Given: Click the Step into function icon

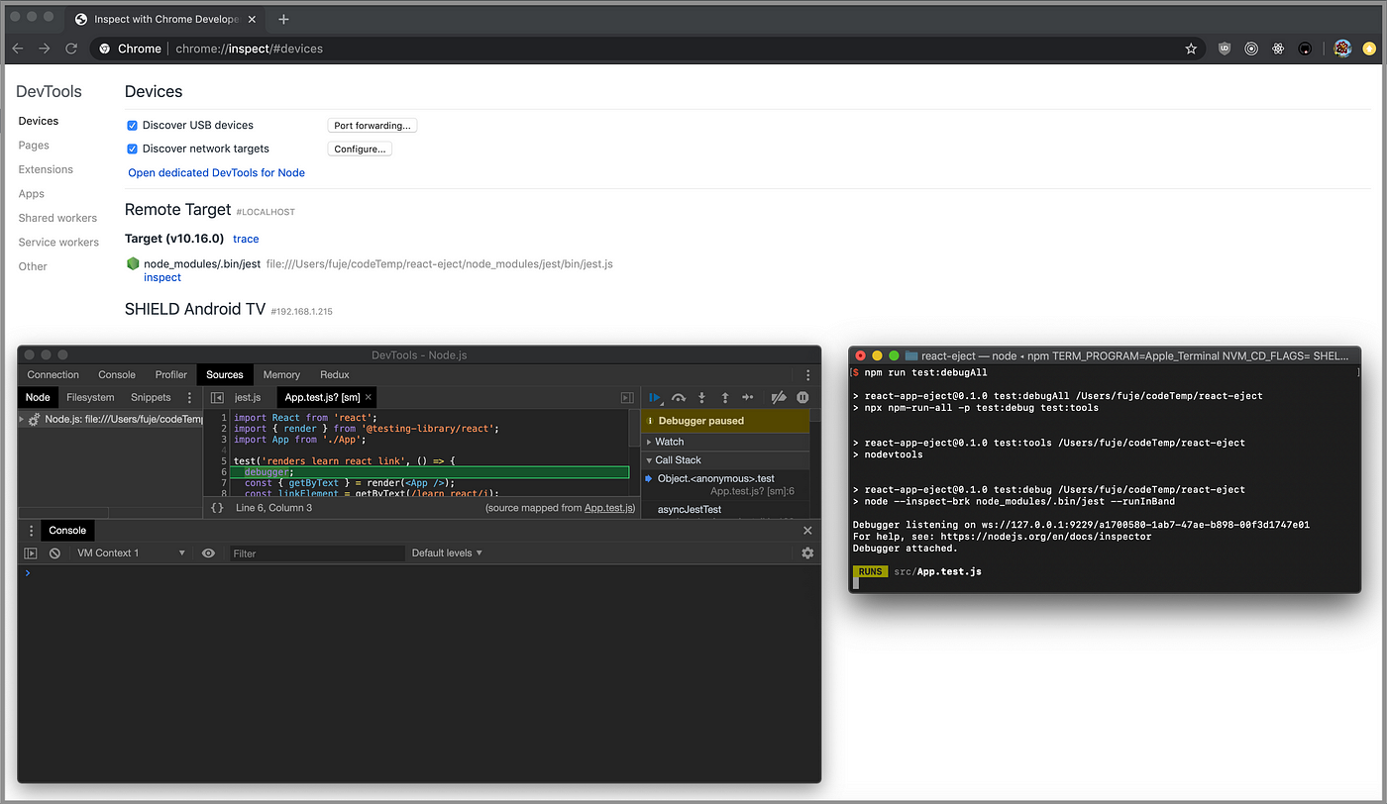Looking at the screenshot, I should [x=702, y=398].
